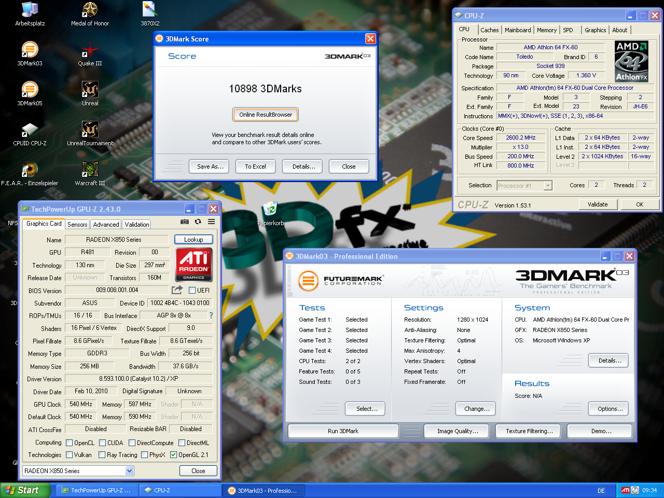Image resolution: width=664 pixels, height=498 pixels.
Task: Open the CPUID CPU-Z desktop shortcut
Action: click(30, 134)
